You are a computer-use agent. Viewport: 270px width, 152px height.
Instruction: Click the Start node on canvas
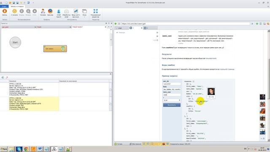(x=15, y=42)
